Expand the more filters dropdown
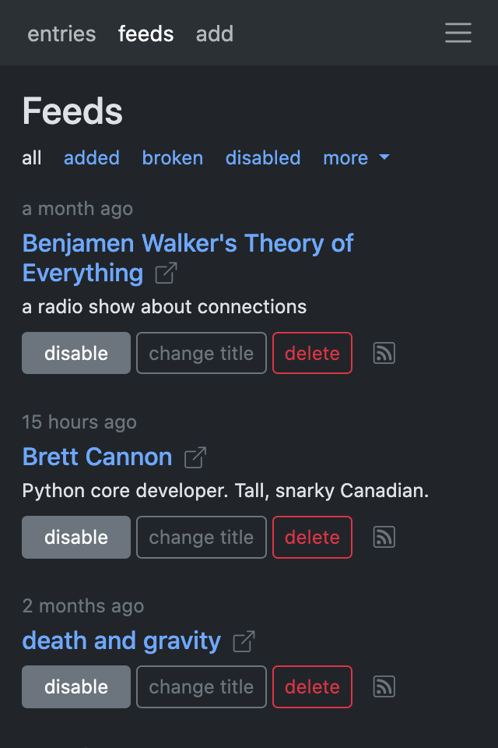The image size is (498, 748). coord(356,158)
